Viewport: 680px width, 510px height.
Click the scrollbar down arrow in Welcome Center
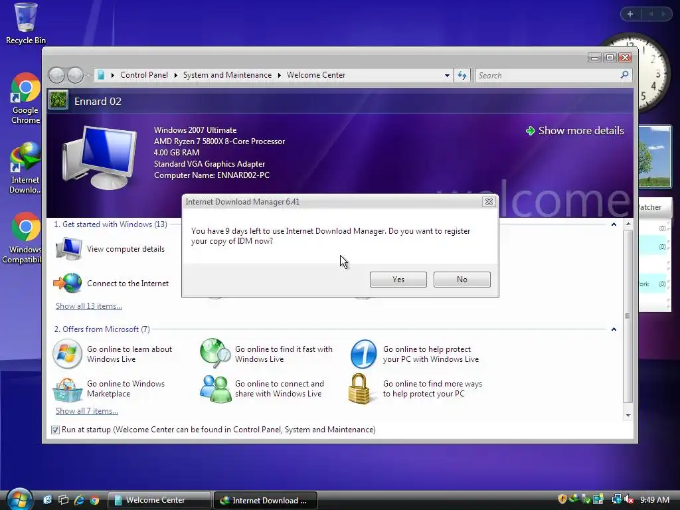[x=628, y=416]
